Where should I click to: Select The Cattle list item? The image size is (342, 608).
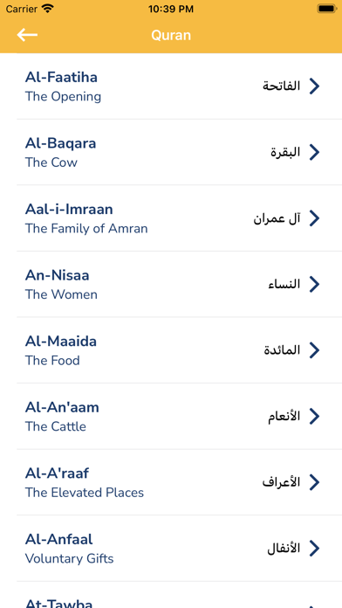[x=171, y=416]
